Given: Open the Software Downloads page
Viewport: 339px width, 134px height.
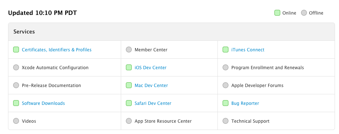Looking at the screenshot, I should (x=43, y=103).
